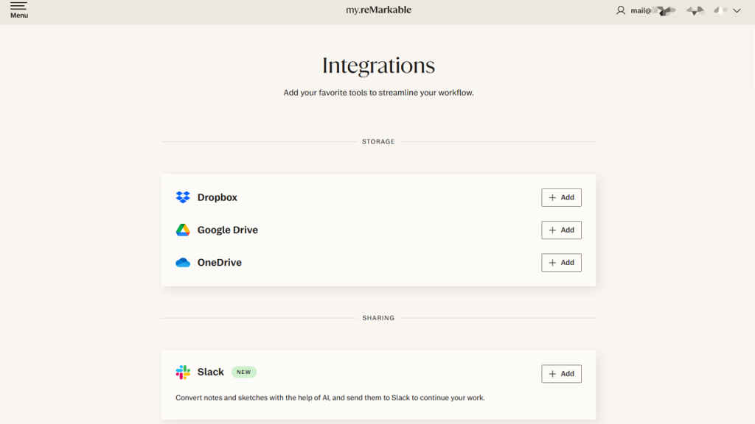Viewport: 755px width, 424px height.
Task: Add the Slack integration
Action: tap(561, 373)
